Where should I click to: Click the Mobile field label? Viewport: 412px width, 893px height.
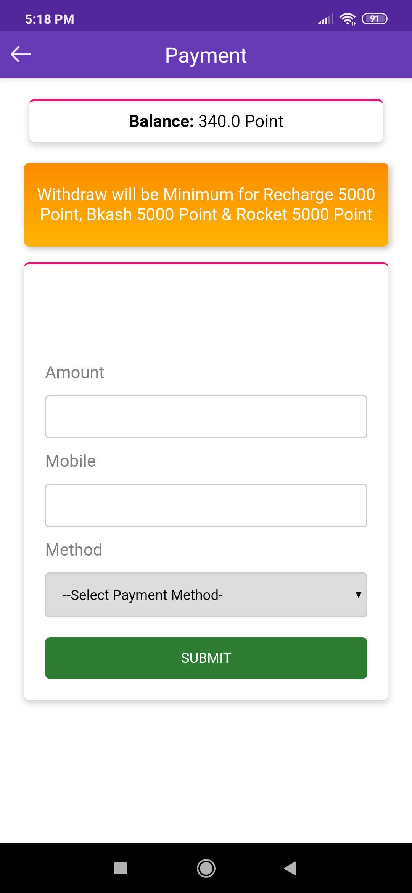point(71,461)
